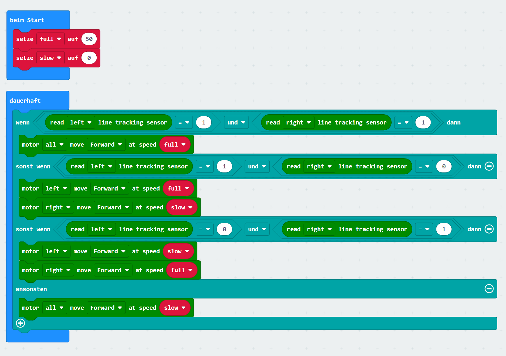
Task: Select the 'beim Start' block header
Action: (x=27, y=20)
